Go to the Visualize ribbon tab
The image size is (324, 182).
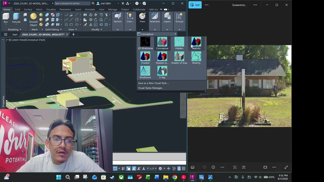[x=51, y=10]
